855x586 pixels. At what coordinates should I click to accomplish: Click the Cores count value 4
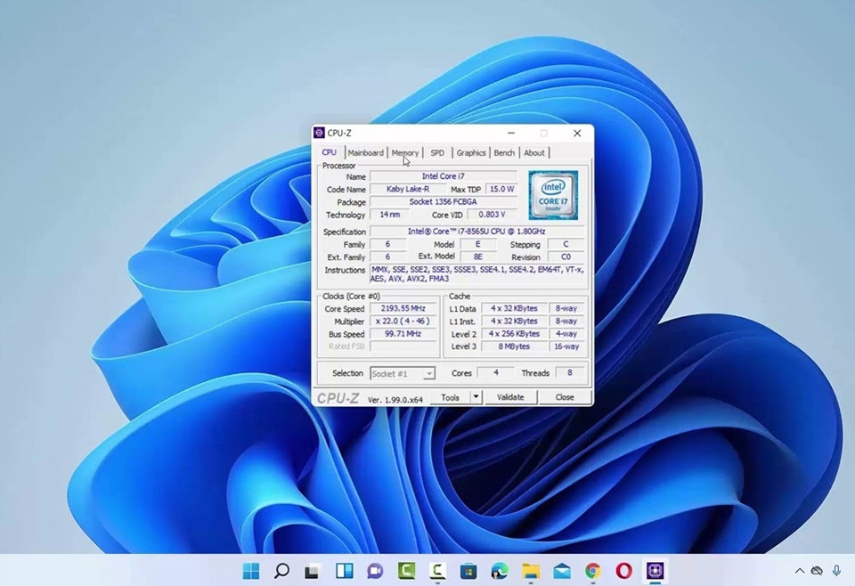[496, 373]
